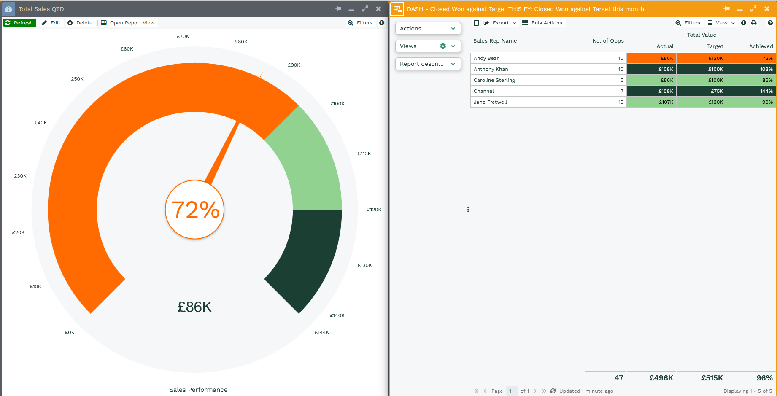Pin the Closed Won against Target panel
777x396 pixels.
[x=726, y=9]
